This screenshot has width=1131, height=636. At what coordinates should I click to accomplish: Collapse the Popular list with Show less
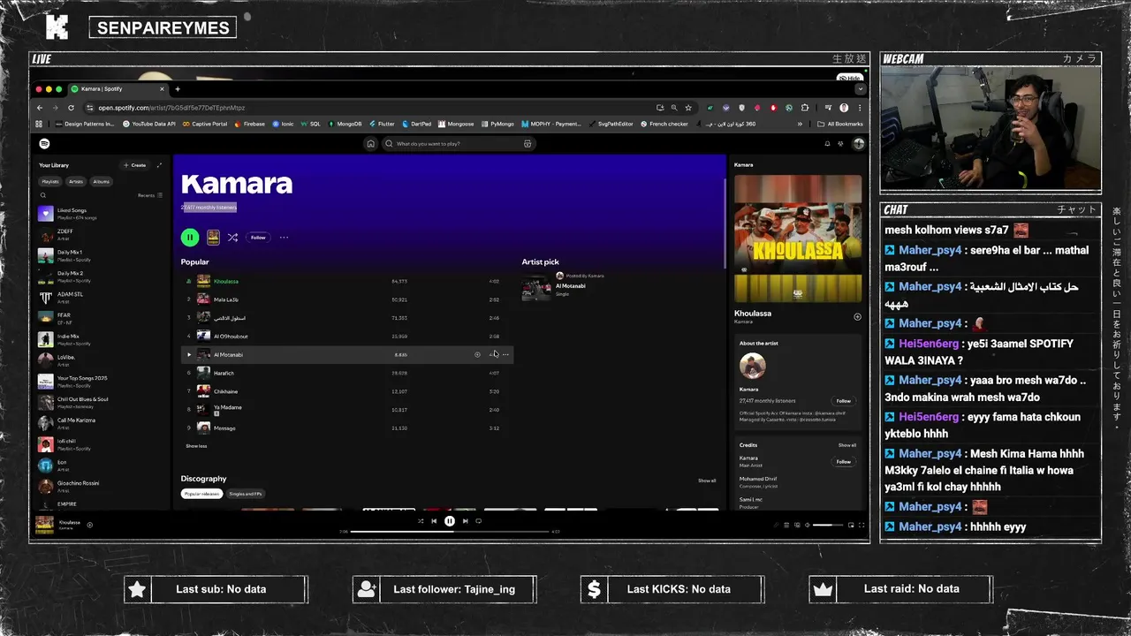pos(196,446)
